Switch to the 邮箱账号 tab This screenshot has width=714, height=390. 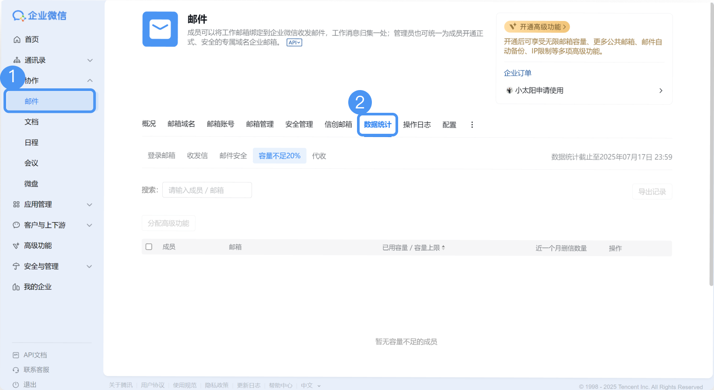220,124
